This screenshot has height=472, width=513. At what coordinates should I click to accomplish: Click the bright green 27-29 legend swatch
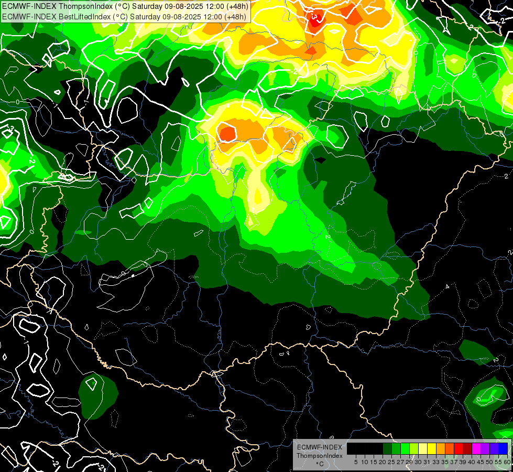pos(405,448)
